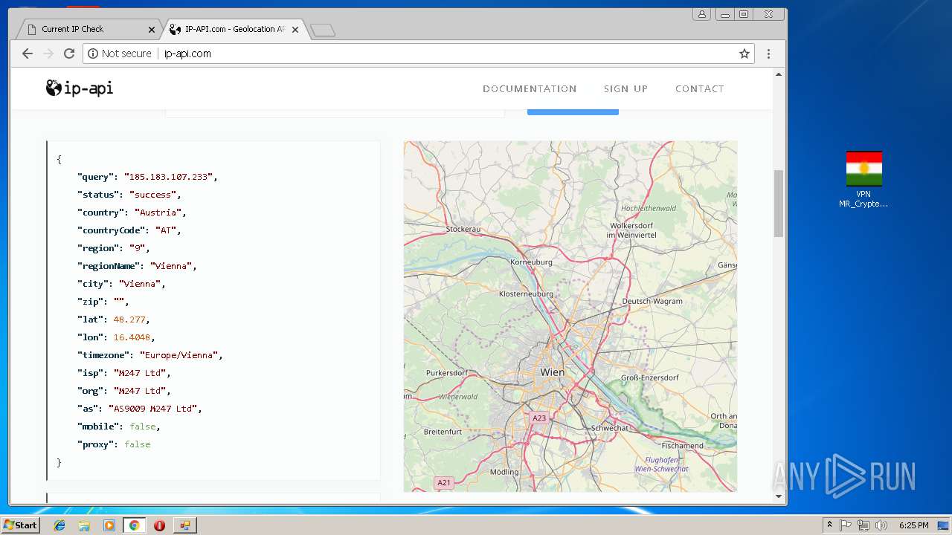The height and width of the screenshot is (535, 952).
Task: Click the blue button above the map
Action: (x=573, y=111)
